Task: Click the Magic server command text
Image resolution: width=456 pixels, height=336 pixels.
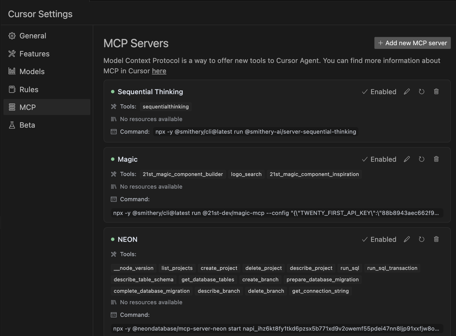Action: (276, 213)
